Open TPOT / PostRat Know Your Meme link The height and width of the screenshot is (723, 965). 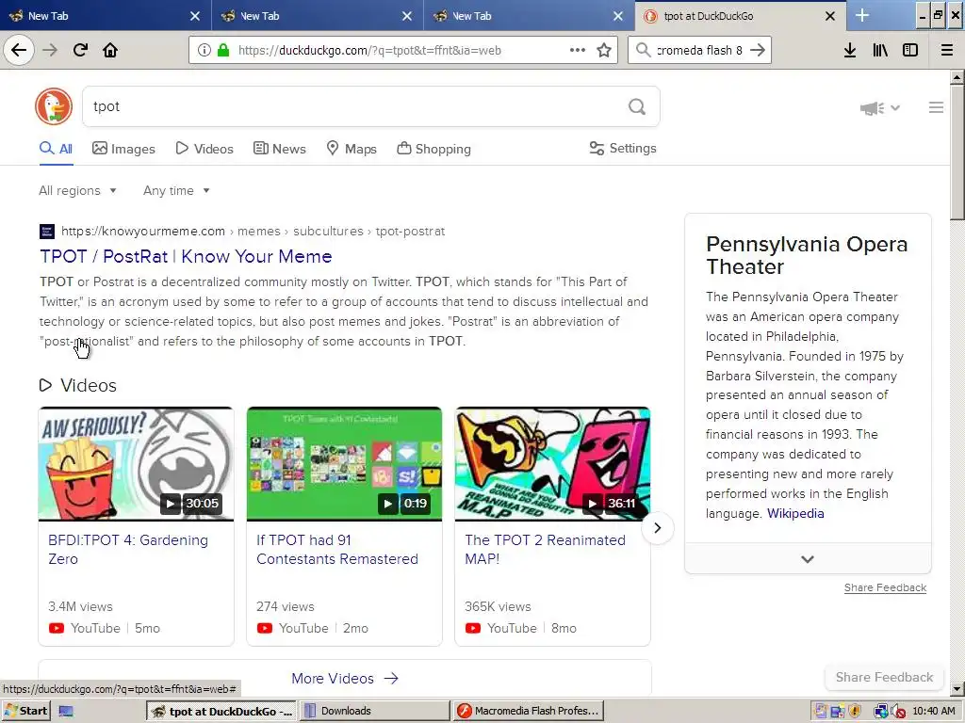click(186, 256)
